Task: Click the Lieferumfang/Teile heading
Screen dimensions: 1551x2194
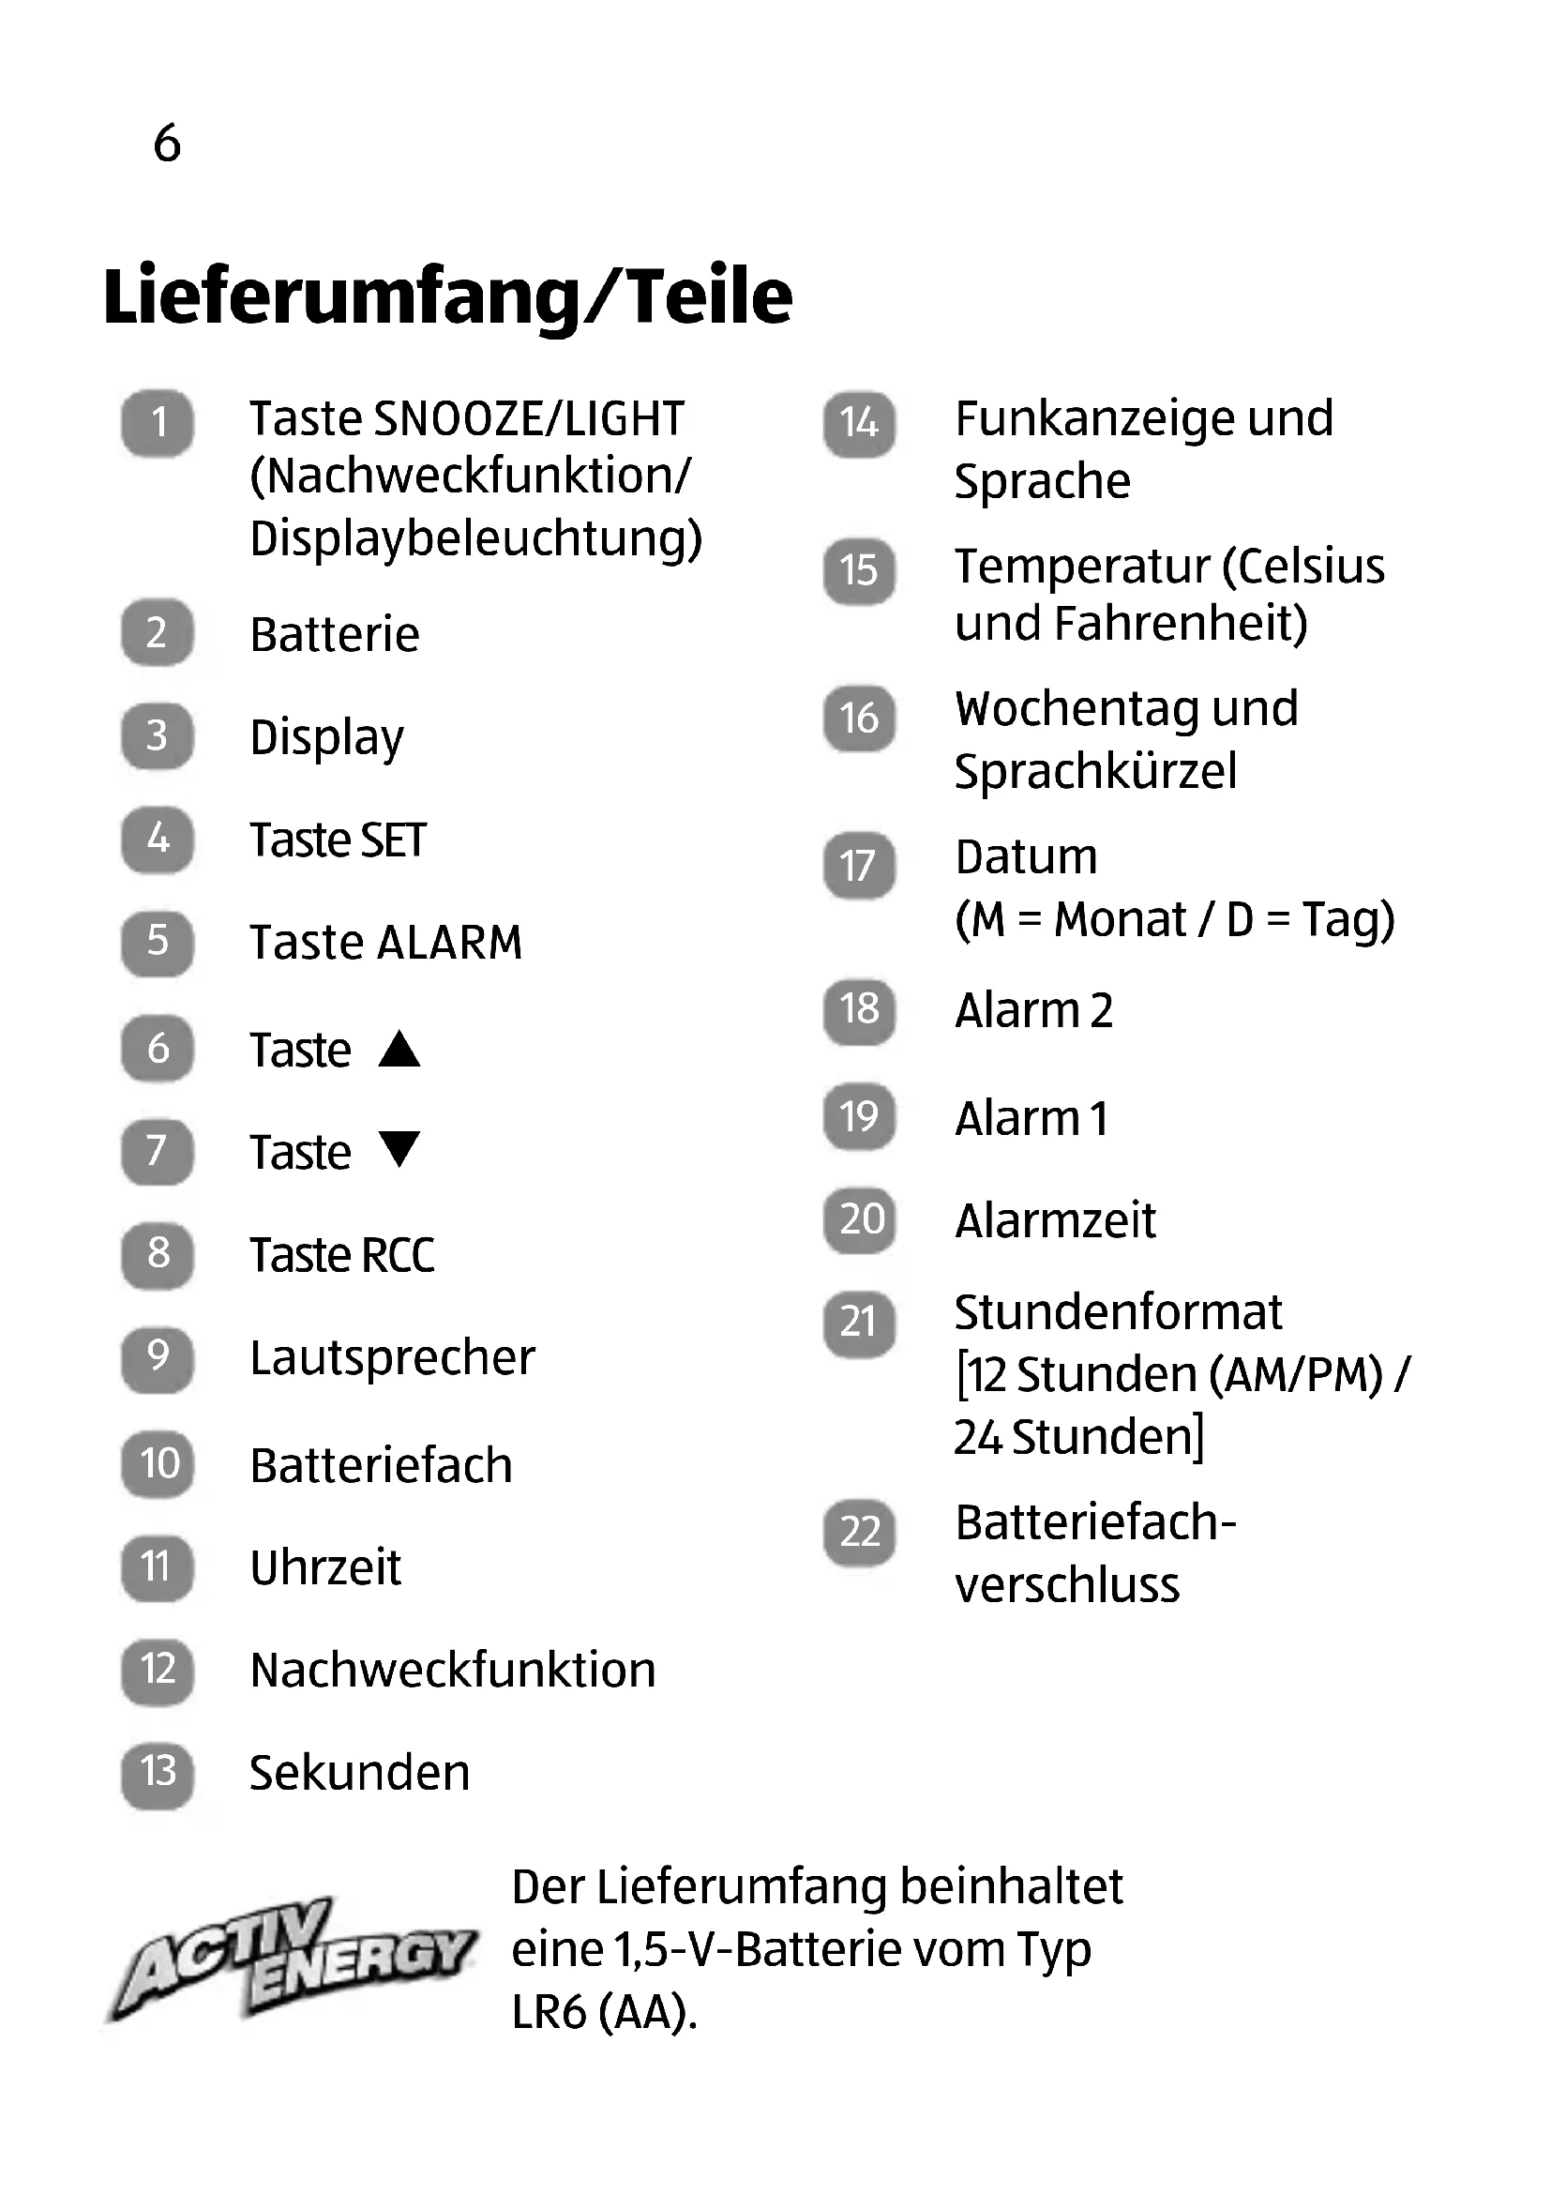Action: [x=447, y=296]
